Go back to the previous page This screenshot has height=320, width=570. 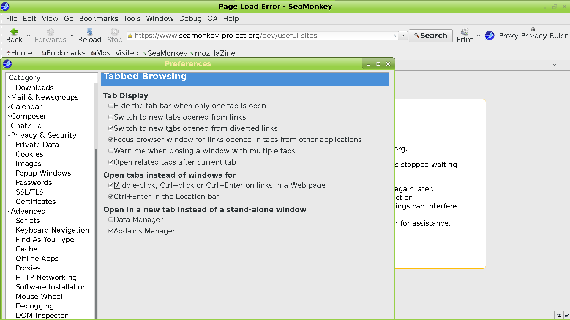pos(14,35)
